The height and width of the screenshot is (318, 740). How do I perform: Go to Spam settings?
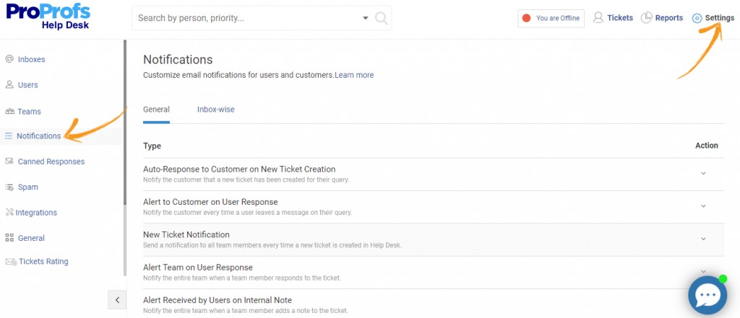[28, 187]
